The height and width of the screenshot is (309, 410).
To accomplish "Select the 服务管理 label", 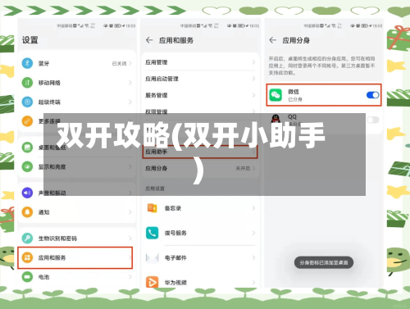I will [x=156, y=95].
